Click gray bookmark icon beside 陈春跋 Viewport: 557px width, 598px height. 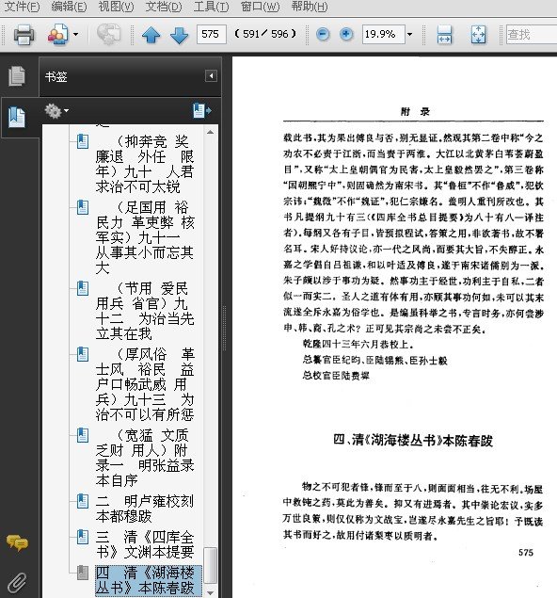[x=83, y=573]
